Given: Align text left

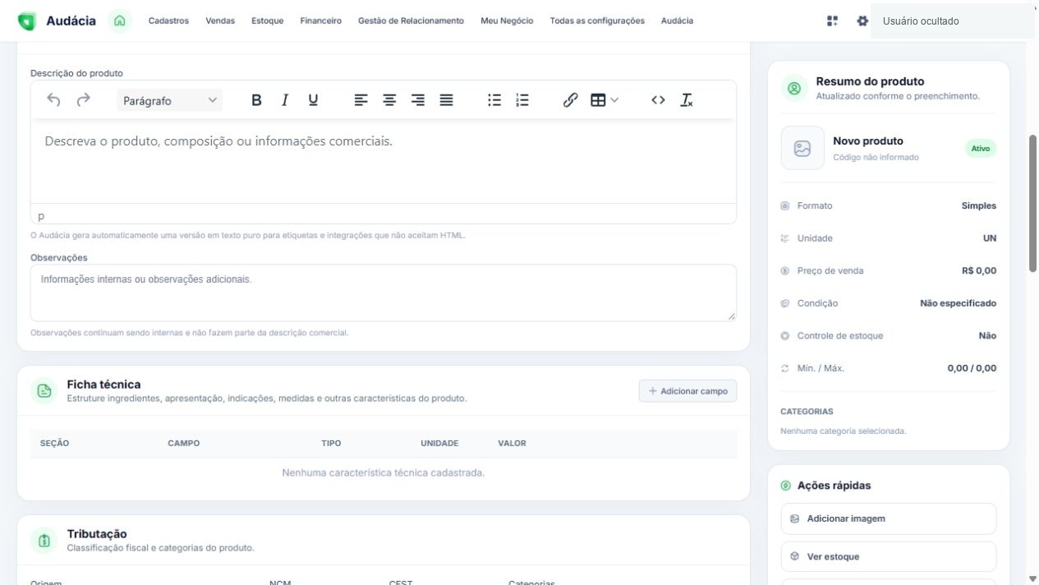Looking at the screenshot, I should pyautogui.click(x=361, y=100).
